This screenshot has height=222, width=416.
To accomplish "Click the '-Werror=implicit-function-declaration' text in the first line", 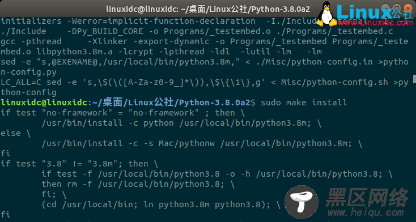I will click(x=162, y=21).
